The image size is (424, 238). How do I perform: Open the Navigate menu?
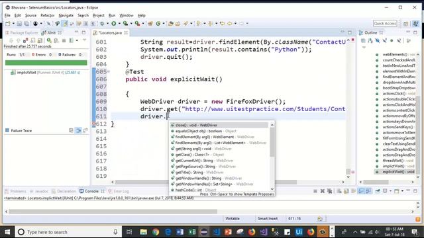coord(66,15)
